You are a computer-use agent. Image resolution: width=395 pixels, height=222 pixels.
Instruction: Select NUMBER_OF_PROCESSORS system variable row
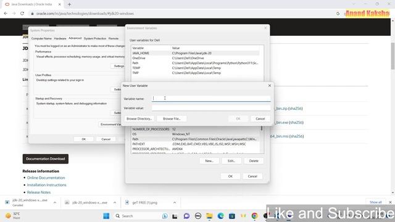point(196,129)
